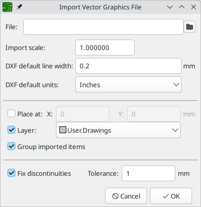Uncheck the Layer checkbox
The width and height of the screenshot is (201, 207).
click(11, 130)
